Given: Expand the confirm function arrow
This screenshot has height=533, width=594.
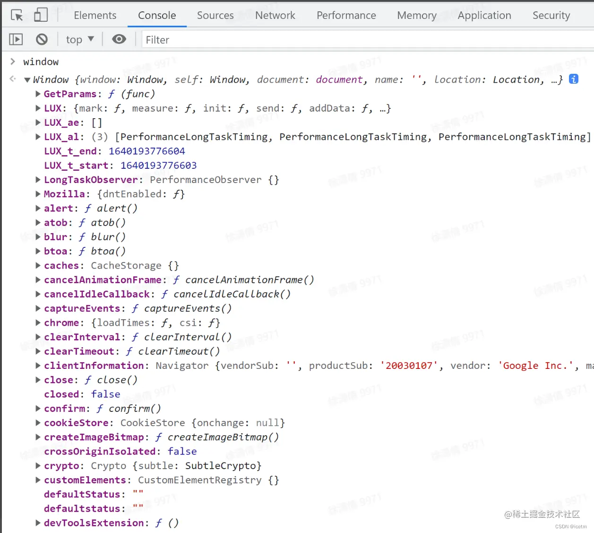Looking at the screenshot, I should (x=38, y=408).
